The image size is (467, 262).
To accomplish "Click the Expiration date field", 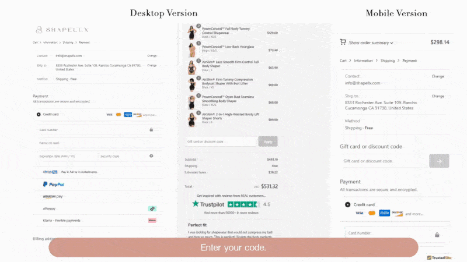I will point(67,156).
